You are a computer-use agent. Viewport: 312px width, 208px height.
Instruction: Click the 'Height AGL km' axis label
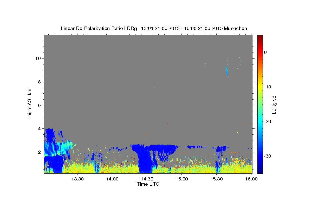pyautogui.click(x=30, y=104)
